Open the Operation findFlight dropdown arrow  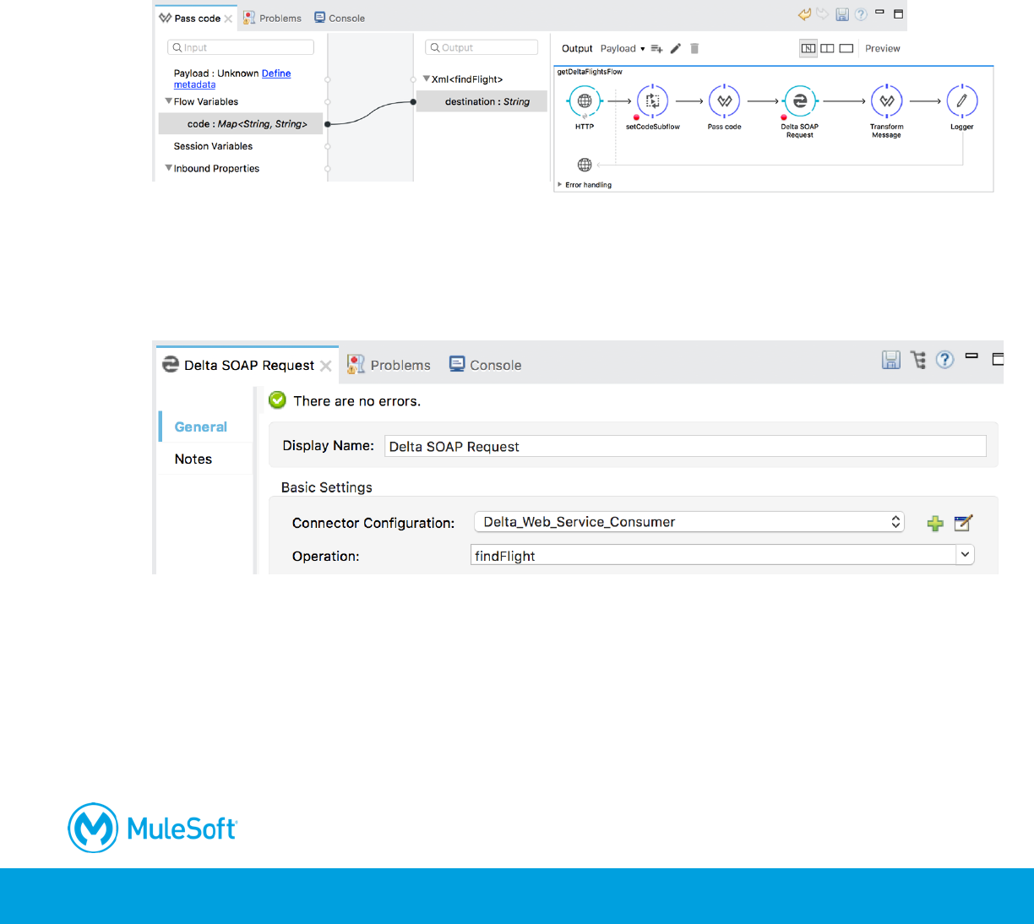965,555
